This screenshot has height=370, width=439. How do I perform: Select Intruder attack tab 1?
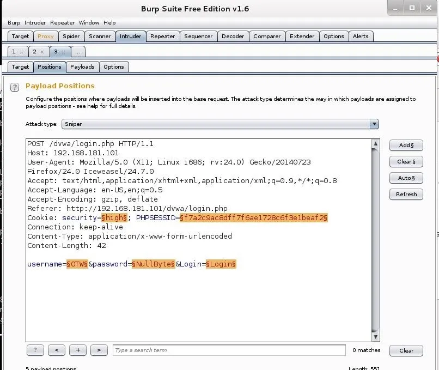point(14,52)
